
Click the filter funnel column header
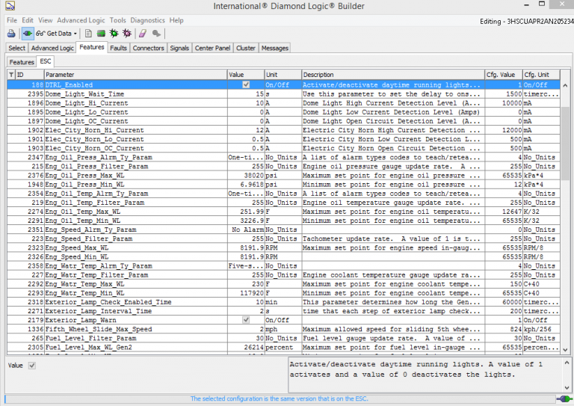[11, 75]
